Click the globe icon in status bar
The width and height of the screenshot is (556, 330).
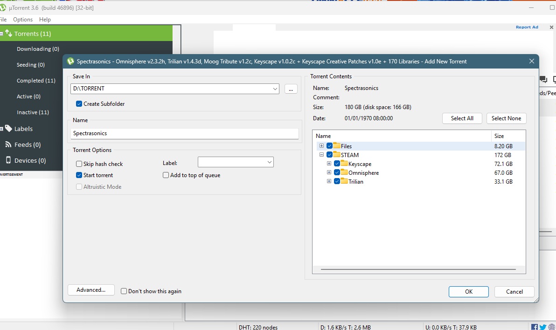click(551, 327)
